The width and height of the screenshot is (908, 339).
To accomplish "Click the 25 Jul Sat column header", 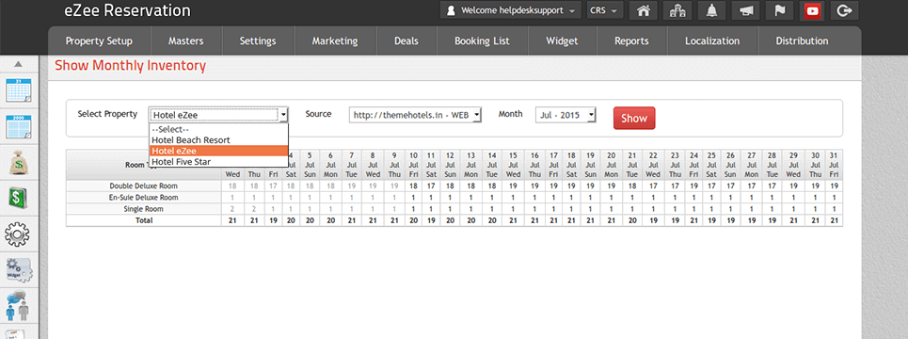I will (711, 165).
